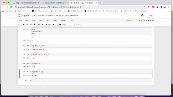Go forward in browser history
This screenshot has width=173, height=97.
[7, 7]
